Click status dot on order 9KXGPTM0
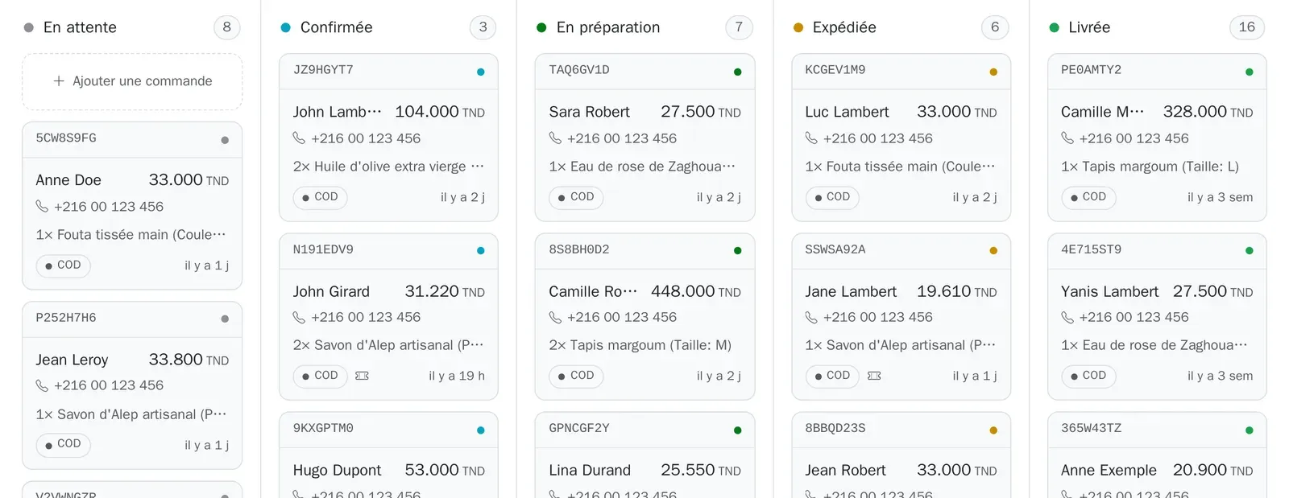The height and width of the screenshot is (498, 1289). [x=481, y=430]
